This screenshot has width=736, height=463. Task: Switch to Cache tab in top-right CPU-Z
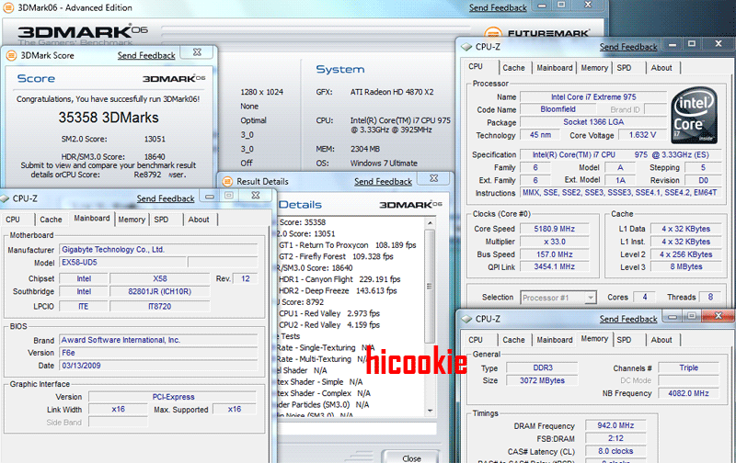[x=513, y=68]
